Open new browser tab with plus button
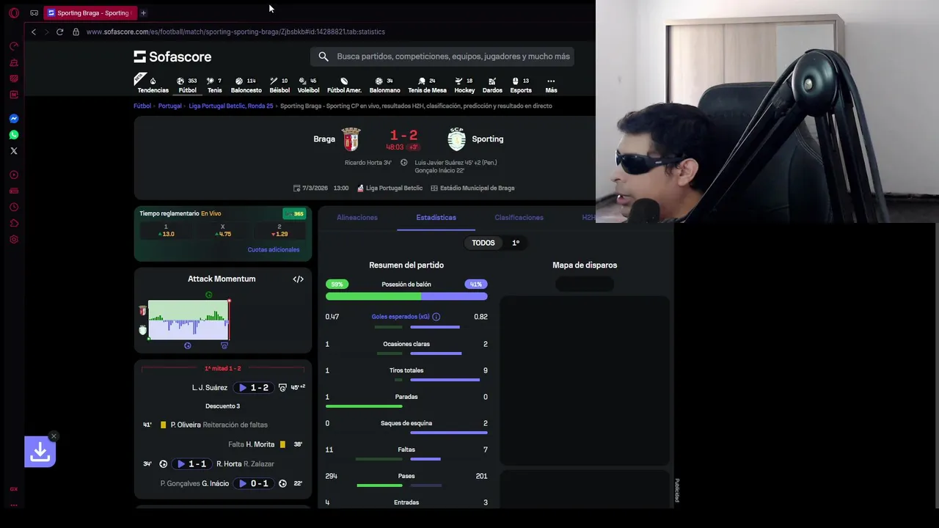Viewport: 939px width, 528px height. pos(143,12)
